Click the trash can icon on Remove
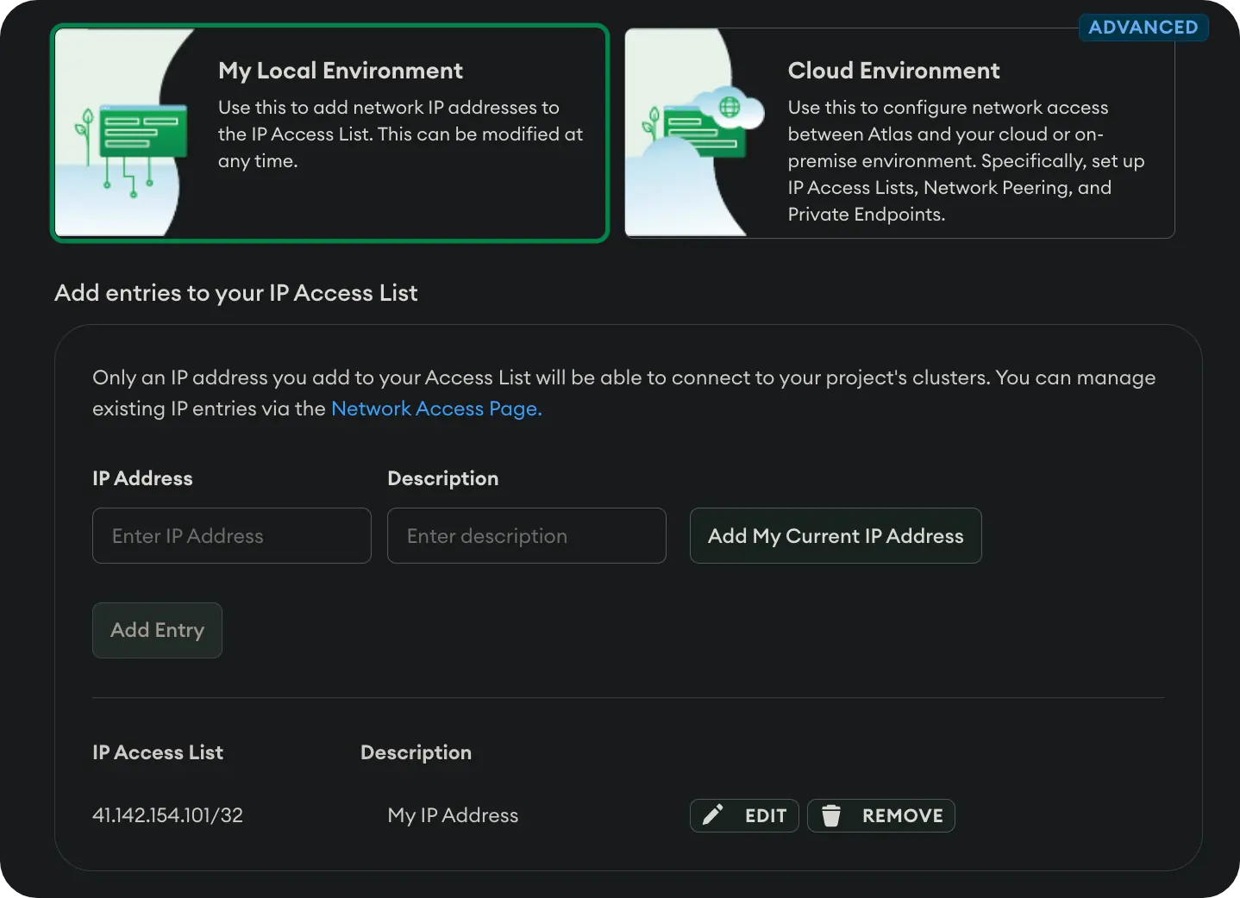Viewport: 1240px width, 898px height. tap(830, 815)
